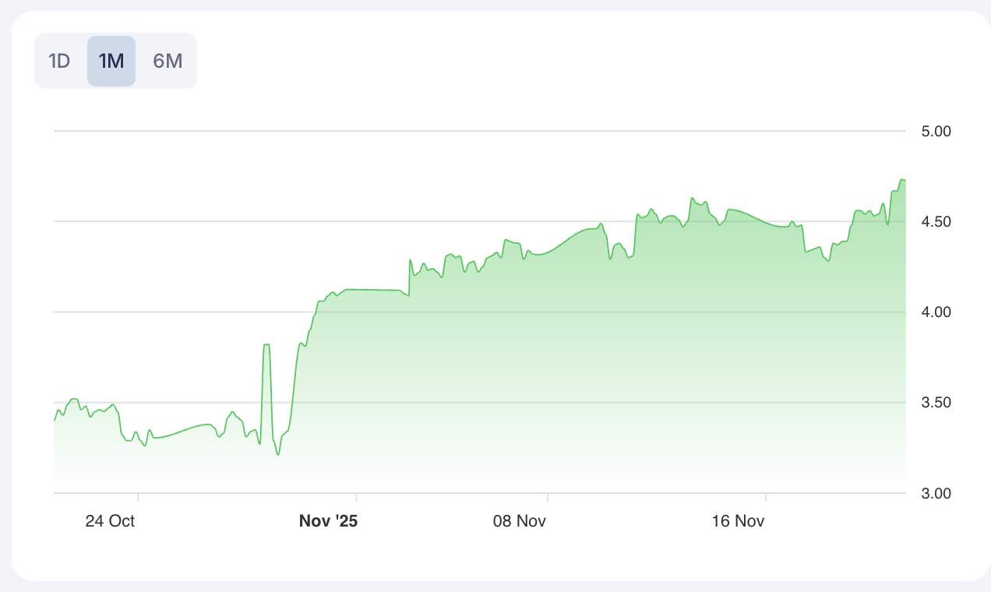The image size is (991, 592).
Task: Click the 08 Nov date label
Action: 520,521
